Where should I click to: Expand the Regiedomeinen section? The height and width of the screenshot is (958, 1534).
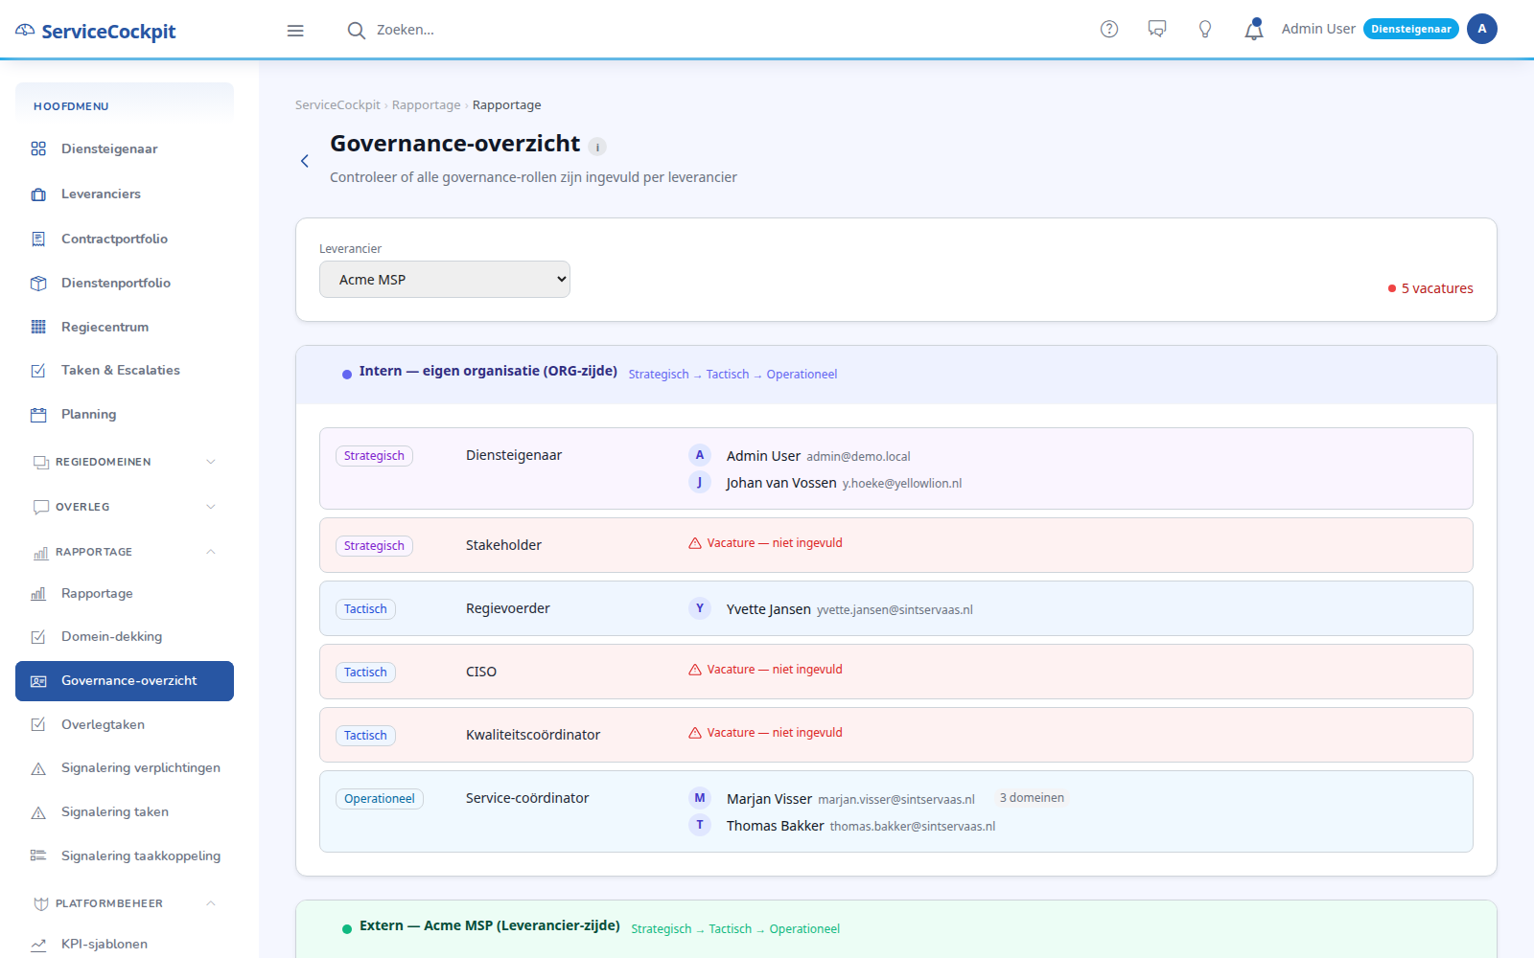tap(125, 462)
